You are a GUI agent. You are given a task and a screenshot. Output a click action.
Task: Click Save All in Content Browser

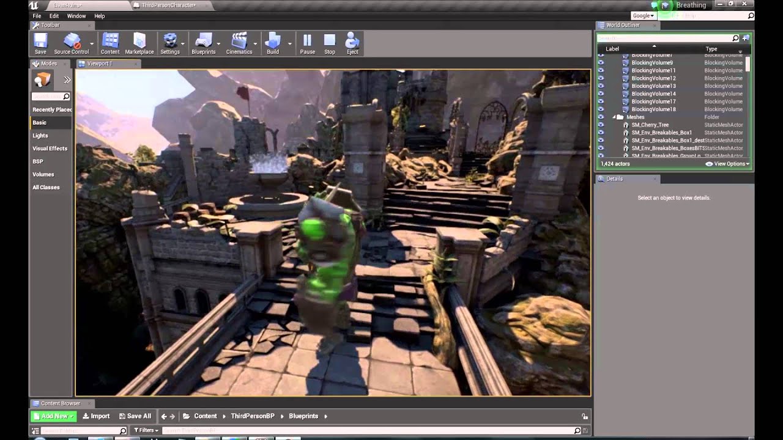tap(135, 416)
